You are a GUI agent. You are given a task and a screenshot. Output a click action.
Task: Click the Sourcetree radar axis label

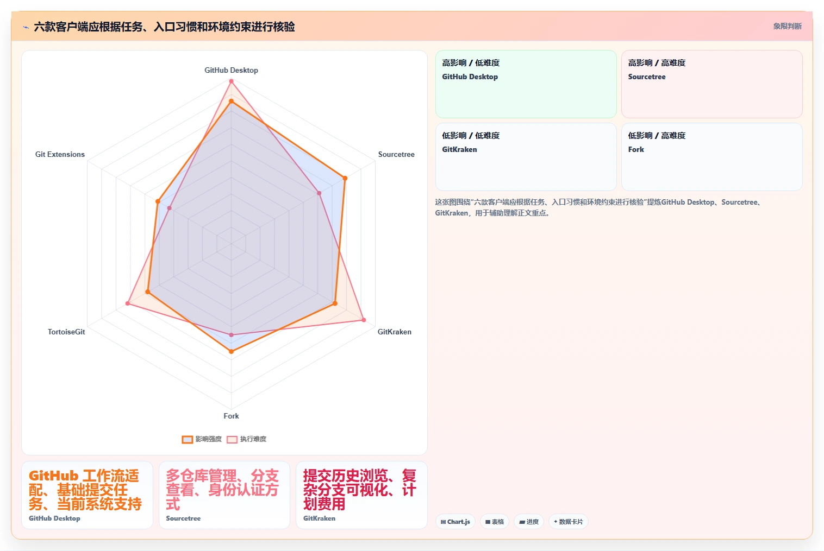[396, 154]
